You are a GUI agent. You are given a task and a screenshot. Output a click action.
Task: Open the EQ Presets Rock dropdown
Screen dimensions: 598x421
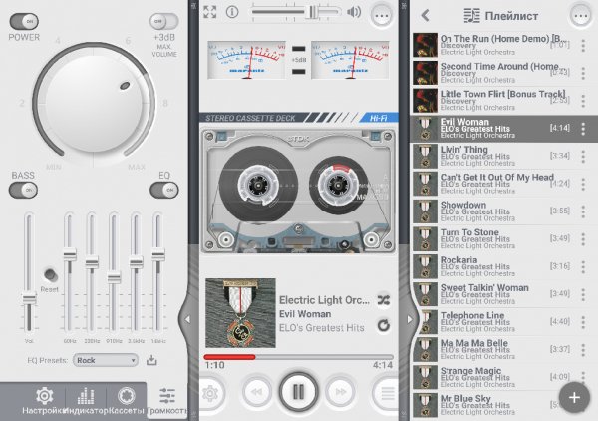coord(106,360)
